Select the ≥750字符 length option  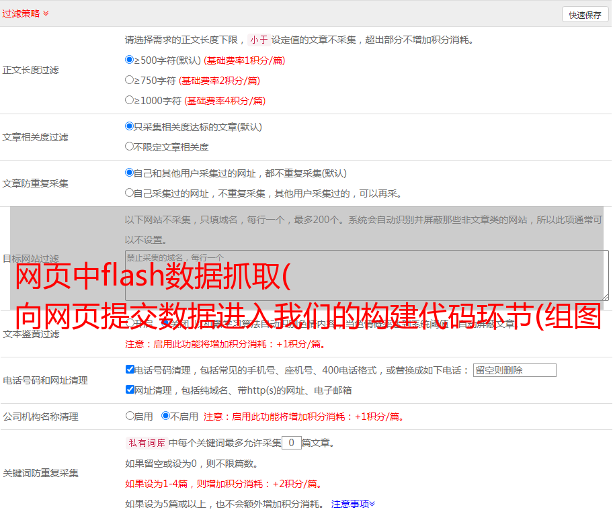(129, 80)
